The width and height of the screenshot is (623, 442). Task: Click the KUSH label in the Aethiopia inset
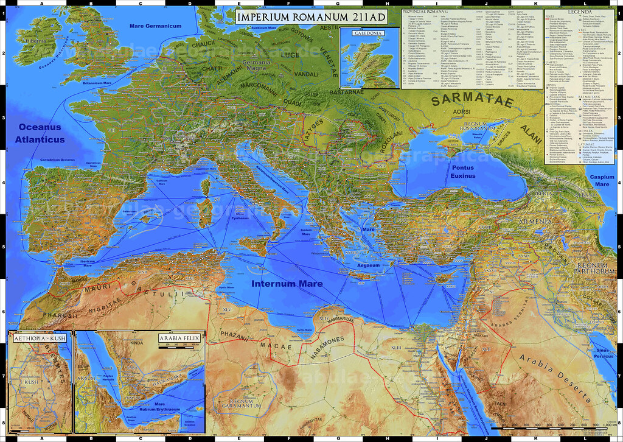click(x=32, y=382)
